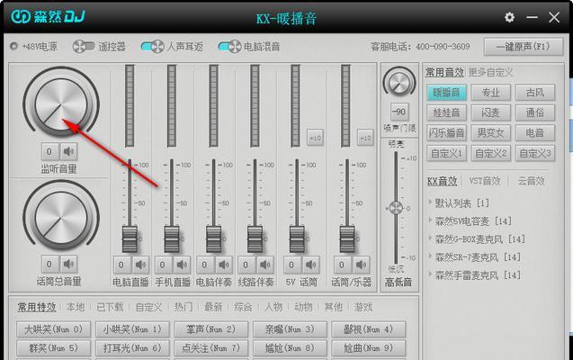Switch to 常用音效 tab

[444, 72]
